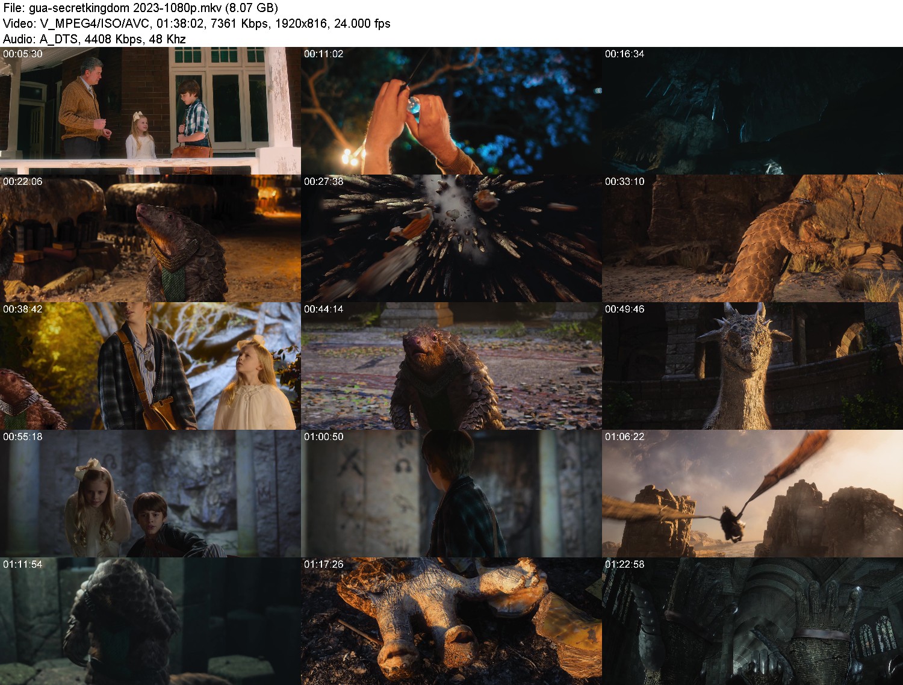Choose the frame at 01:11:54
Viewport: 903px width, 685px height.
[x=150, y=621]
